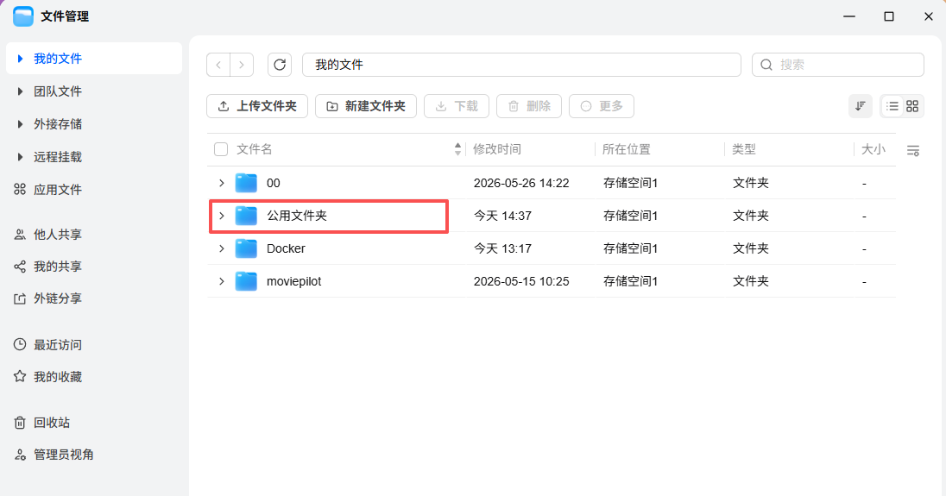
Task: Switch to list view
Action: coord(892,106)
